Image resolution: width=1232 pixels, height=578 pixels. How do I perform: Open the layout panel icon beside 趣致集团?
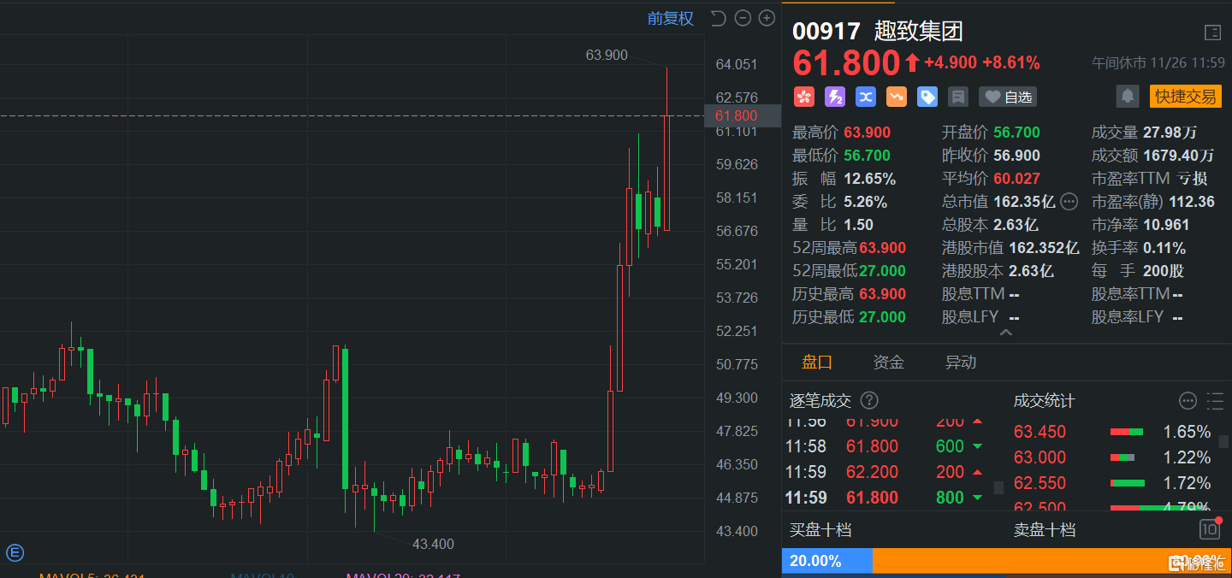[x=1212, y=32]
